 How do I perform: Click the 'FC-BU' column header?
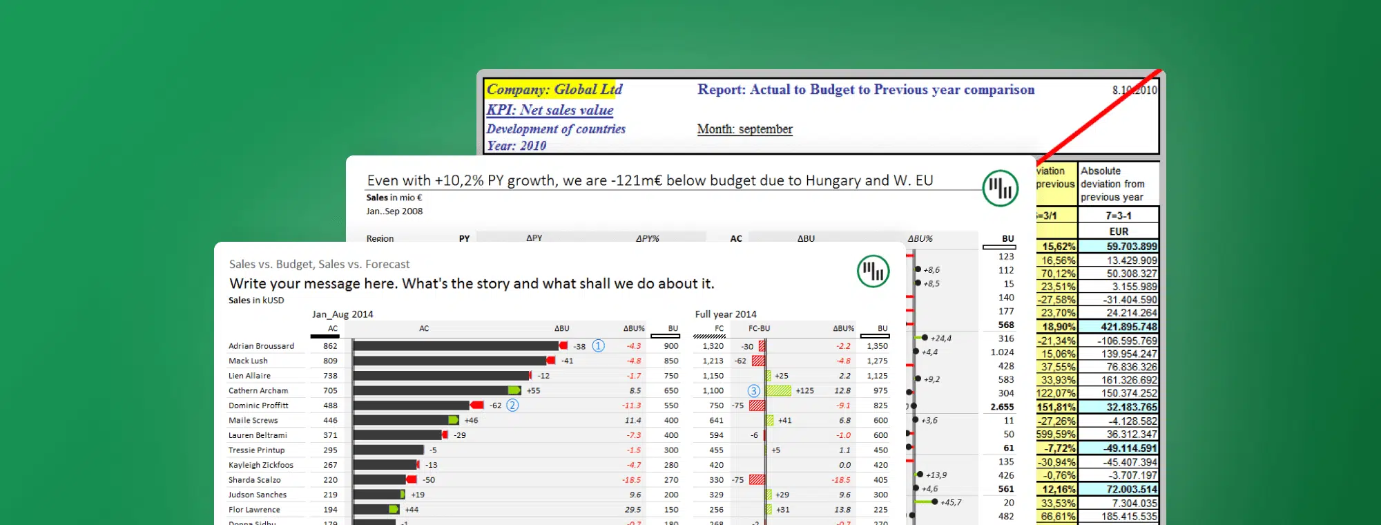(759, 329)
